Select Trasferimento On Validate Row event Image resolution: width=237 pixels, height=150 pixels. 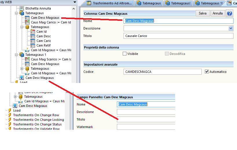(x=36, y=129)
